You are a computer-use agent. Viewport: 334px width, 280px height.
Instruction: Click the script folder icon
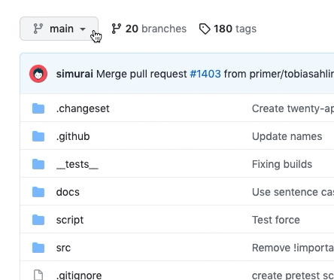click(x=38, y=220)
